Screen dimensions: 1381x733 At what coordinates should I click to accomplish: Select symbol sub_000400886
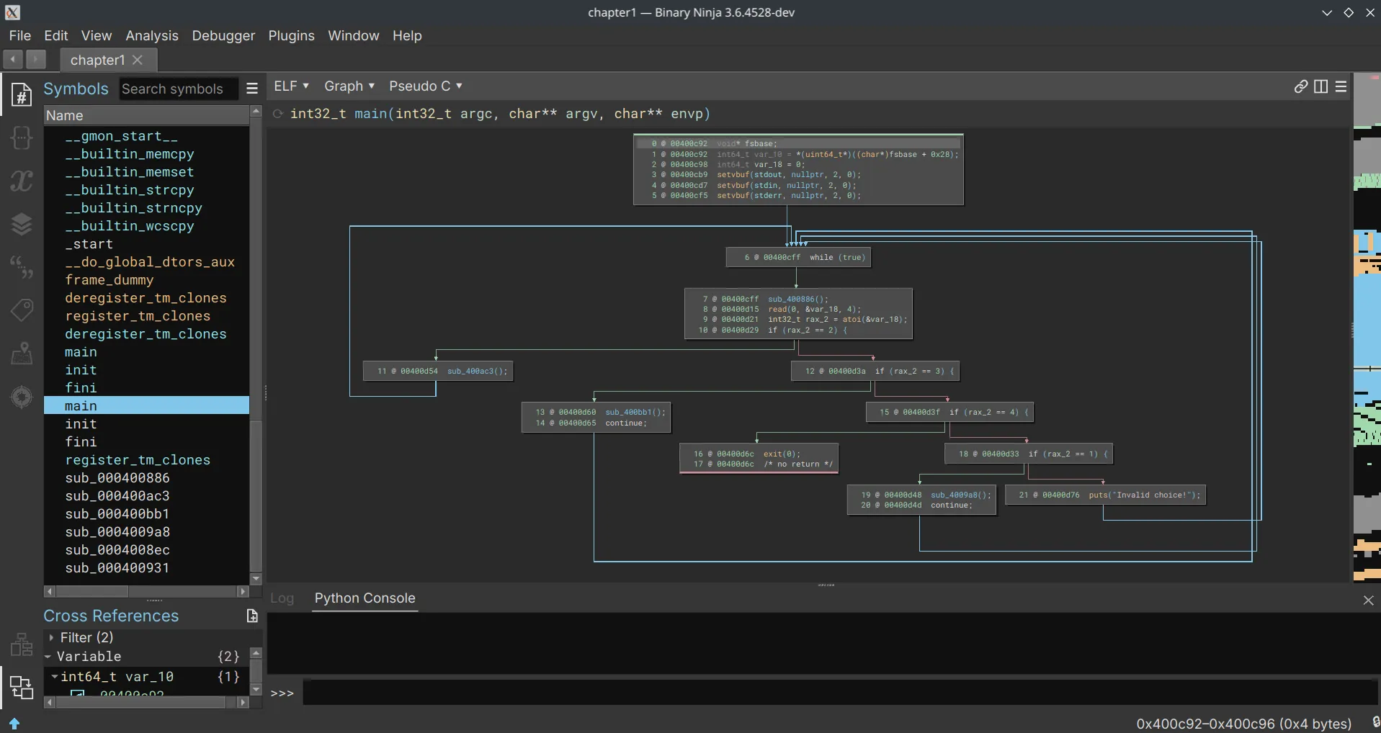coord(117,478)
